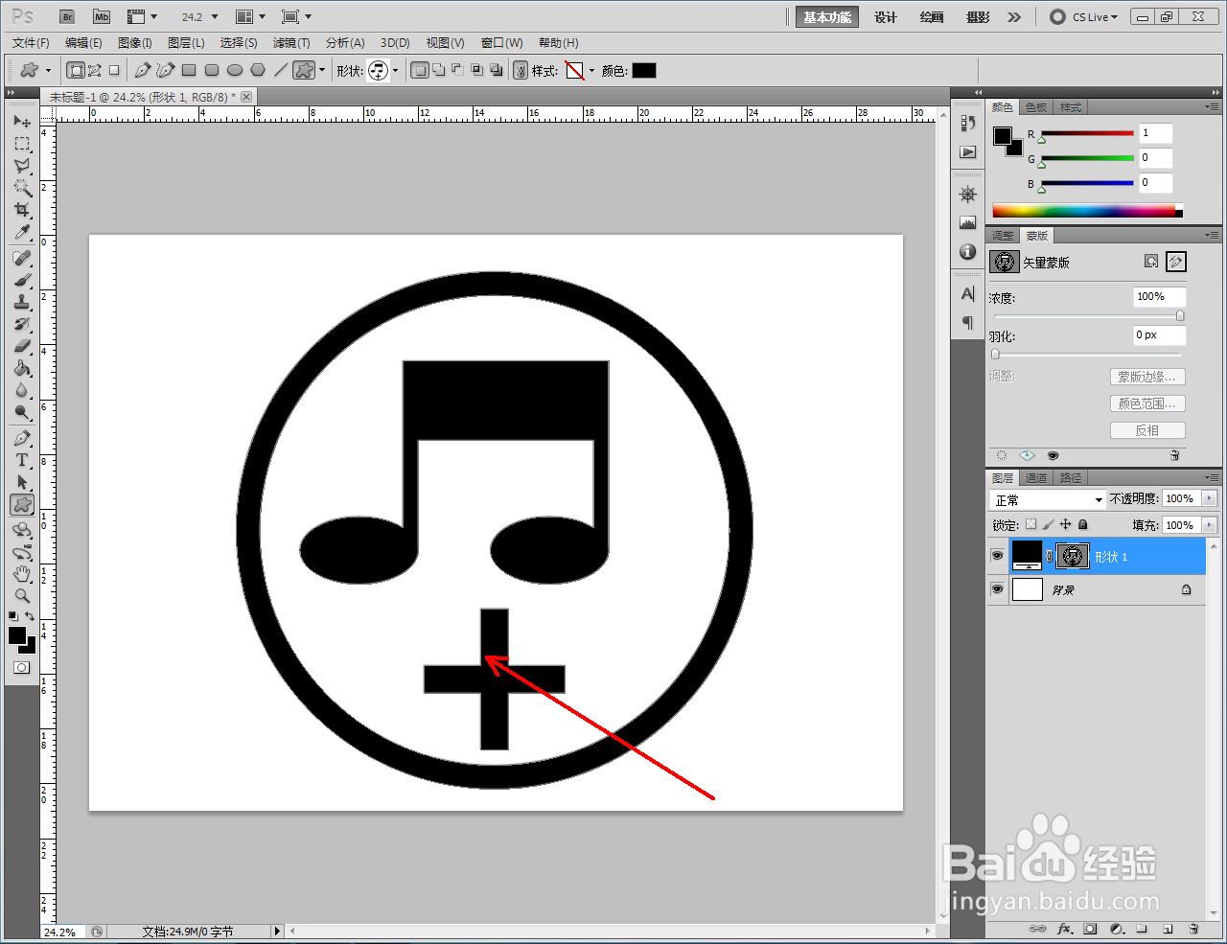Choose the Polygon tool in options bar
Image resolution: width=1227 pixels, height=944 pixels.
coord(258,70)
